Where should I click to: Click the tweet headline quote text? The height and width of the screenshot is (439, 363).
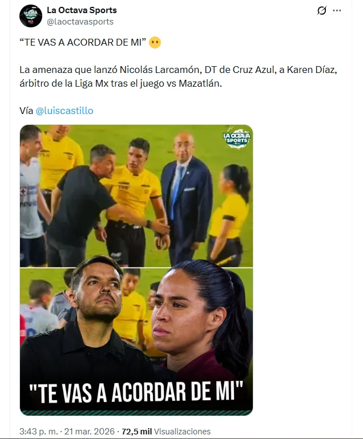pyautogui.click(x=83, y=42)
